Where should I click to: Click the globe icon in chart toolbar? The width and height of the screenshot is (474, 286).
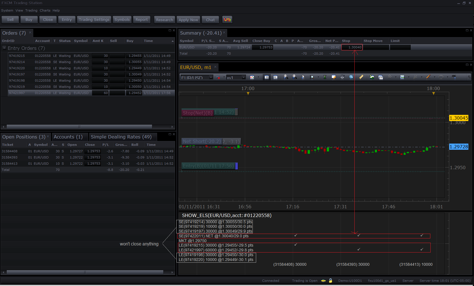[x=351, y=77]
